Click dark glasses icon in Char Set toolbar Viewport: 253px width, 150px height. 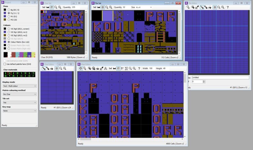[x=48, y=7]
